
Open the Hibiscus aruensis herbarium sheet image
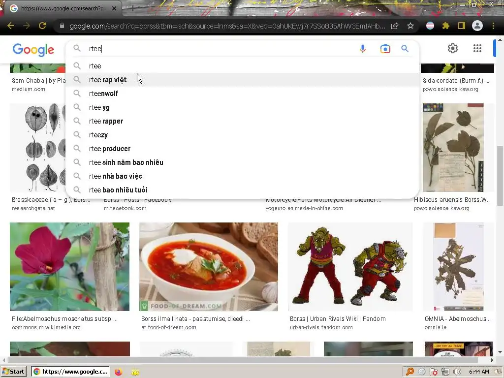click(x=453, y=148)
